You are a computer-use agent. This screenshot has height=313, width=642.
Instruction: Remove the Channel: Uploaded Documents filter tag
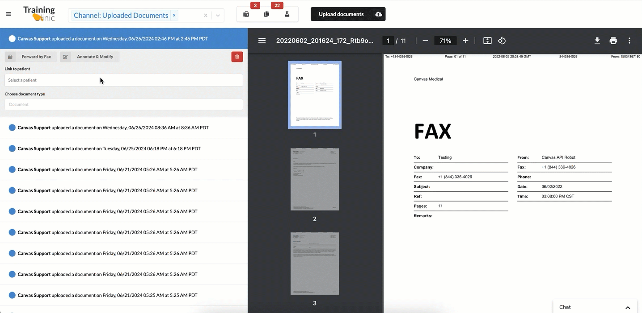[x=174, y=15]
